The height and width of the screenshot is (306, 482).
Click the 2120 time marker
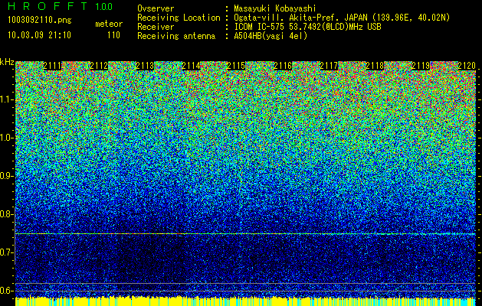coord(467,66)
